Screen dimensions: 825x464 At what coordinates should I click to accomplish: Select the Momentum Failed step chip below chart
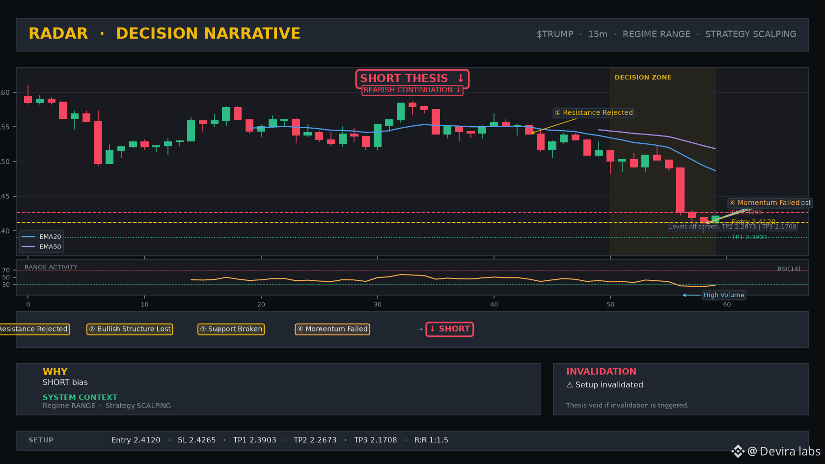[332, 329]
